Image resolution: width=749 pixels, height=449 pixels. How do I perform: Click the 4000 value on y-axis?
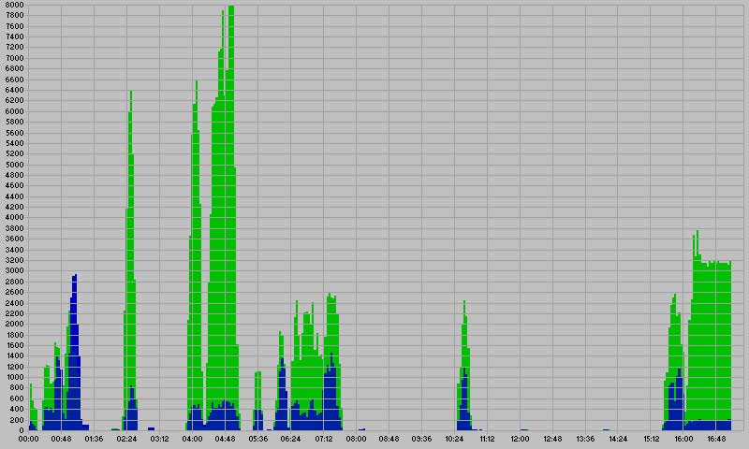coord(14,217)
